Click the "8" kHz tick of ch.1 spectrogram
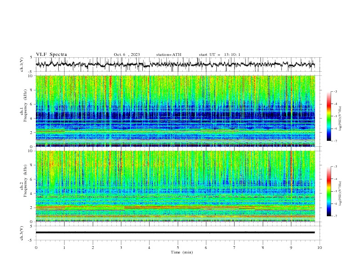Screen dimensions: 360x278 (32, 90)
